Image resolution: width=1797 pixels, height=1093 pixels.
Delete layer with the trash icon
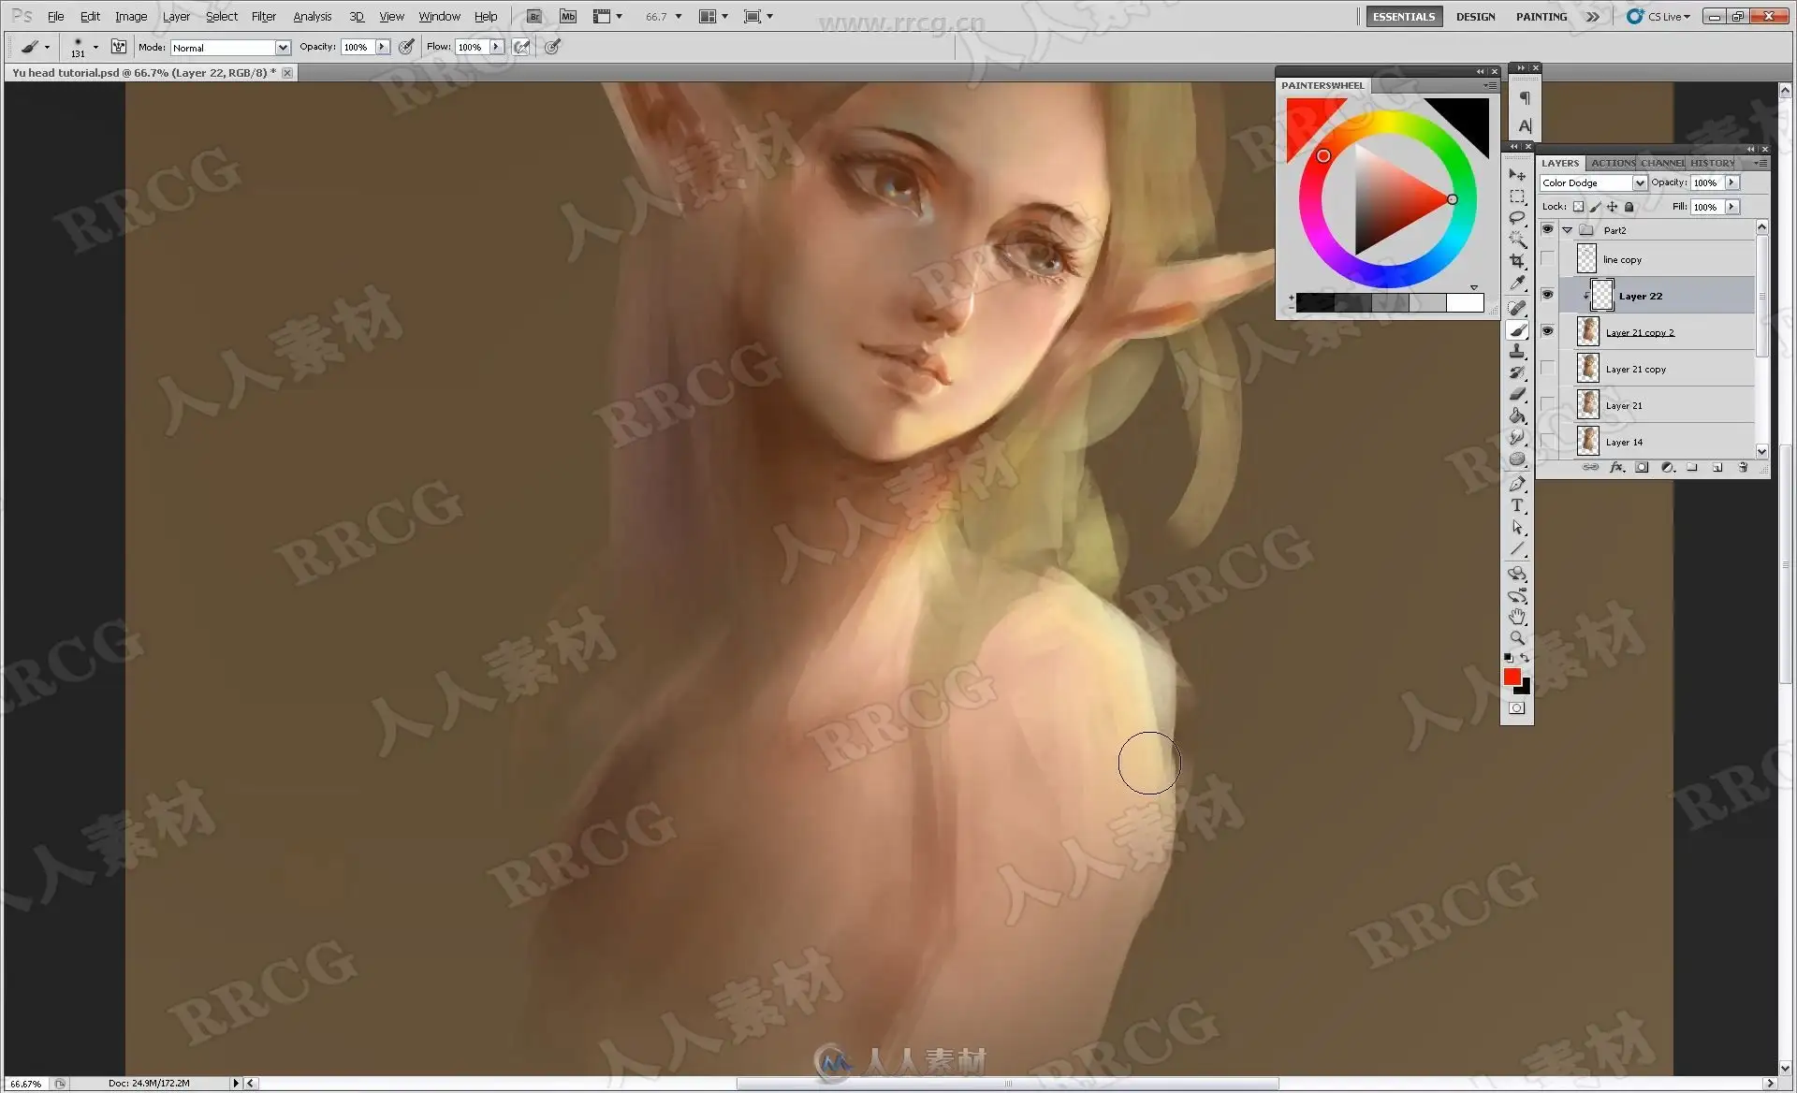point(1743,467)
